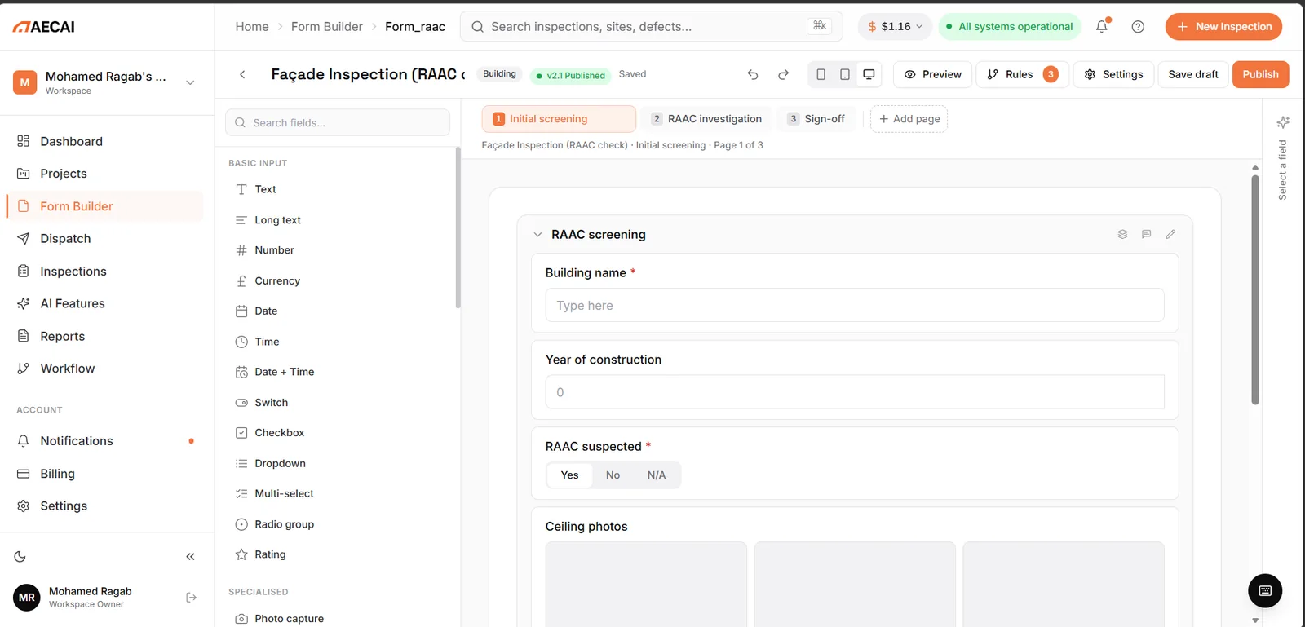
Task: Open AI Features in the sidebar
Action: click(x=106, y=303)
